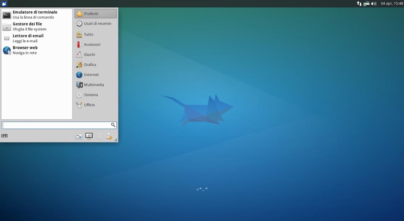Select the Preferiti category
The width and height of the screenshot is (404, 221).
point(96,14)
